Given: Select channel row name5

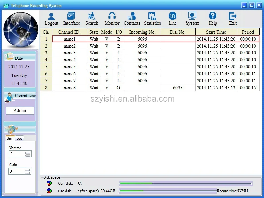Looking at the screenshot, I should [x=150, y=67].
